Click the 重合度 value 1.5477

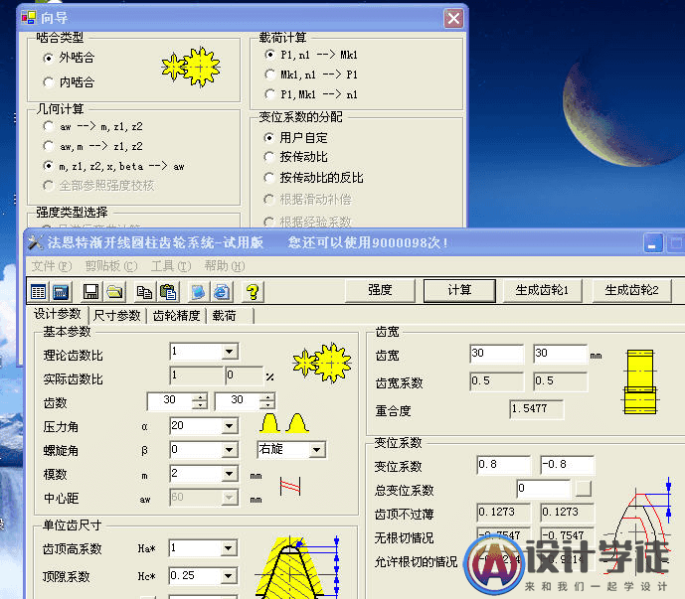click(x=537, y=409)
